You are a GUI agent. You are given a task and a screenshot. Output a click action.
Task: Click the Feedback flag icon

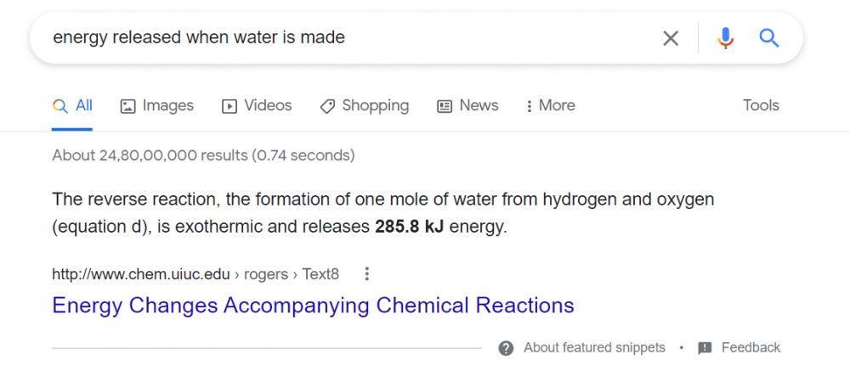(x=705, y=348)
